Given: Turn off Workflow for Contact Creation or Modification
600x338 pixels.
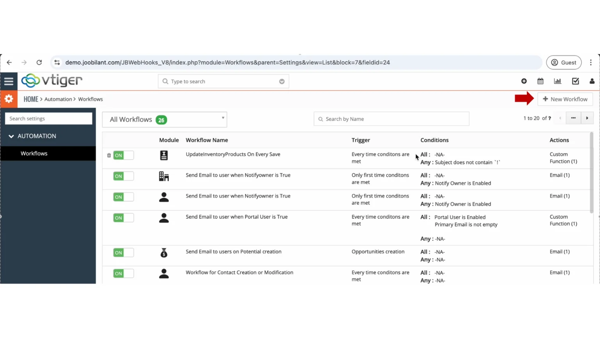Looking at the screenshot, I should 123,273.
